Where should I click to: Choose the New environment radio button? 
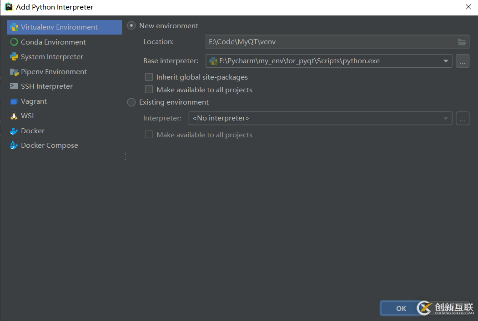pyautogui.click(x=131, y=25)
